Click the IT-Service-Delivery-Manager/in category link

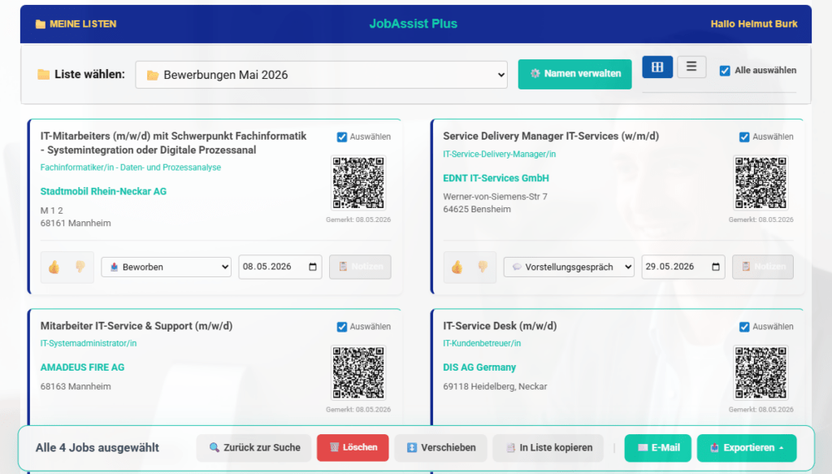500,154
